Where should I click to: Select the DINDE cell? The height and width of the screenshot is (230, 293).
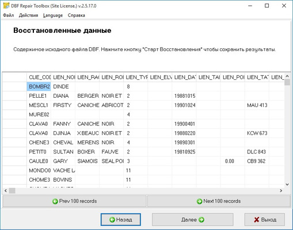click(63, 87)
